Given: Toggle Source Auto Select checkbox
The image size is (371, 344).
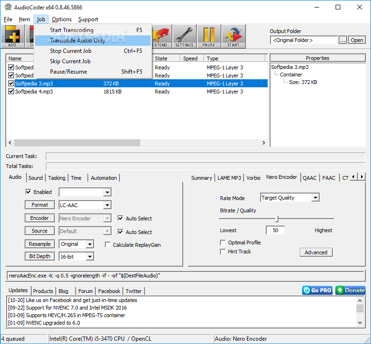Looking at the screenshot, I should 120,232.
